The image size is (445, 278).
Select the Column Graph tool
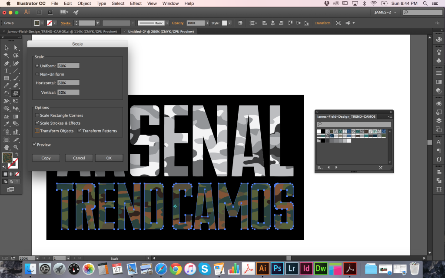[x=16, y=132]
